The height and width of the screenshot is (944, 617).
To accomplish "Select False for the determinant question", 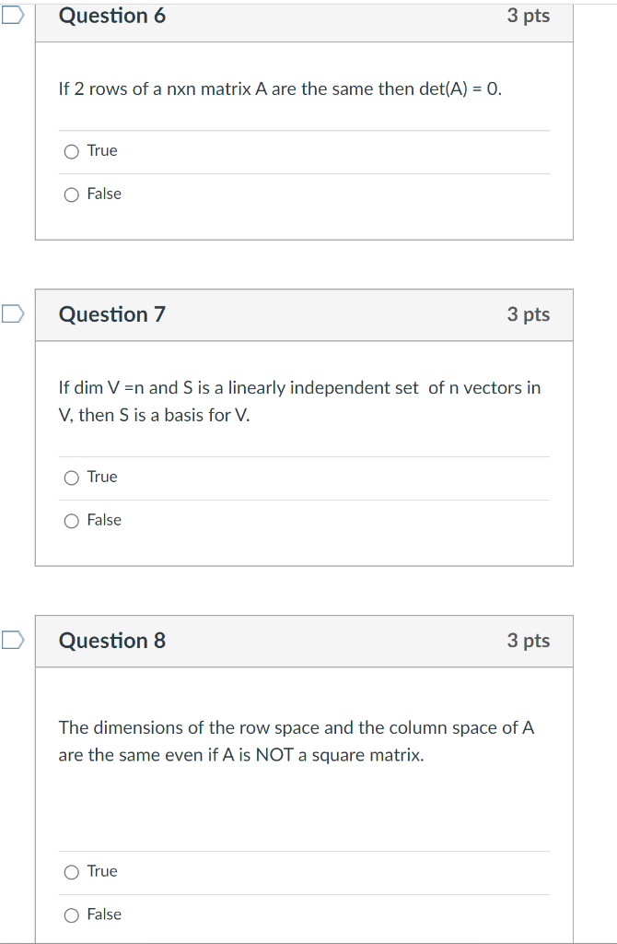I will pos(71,194).
